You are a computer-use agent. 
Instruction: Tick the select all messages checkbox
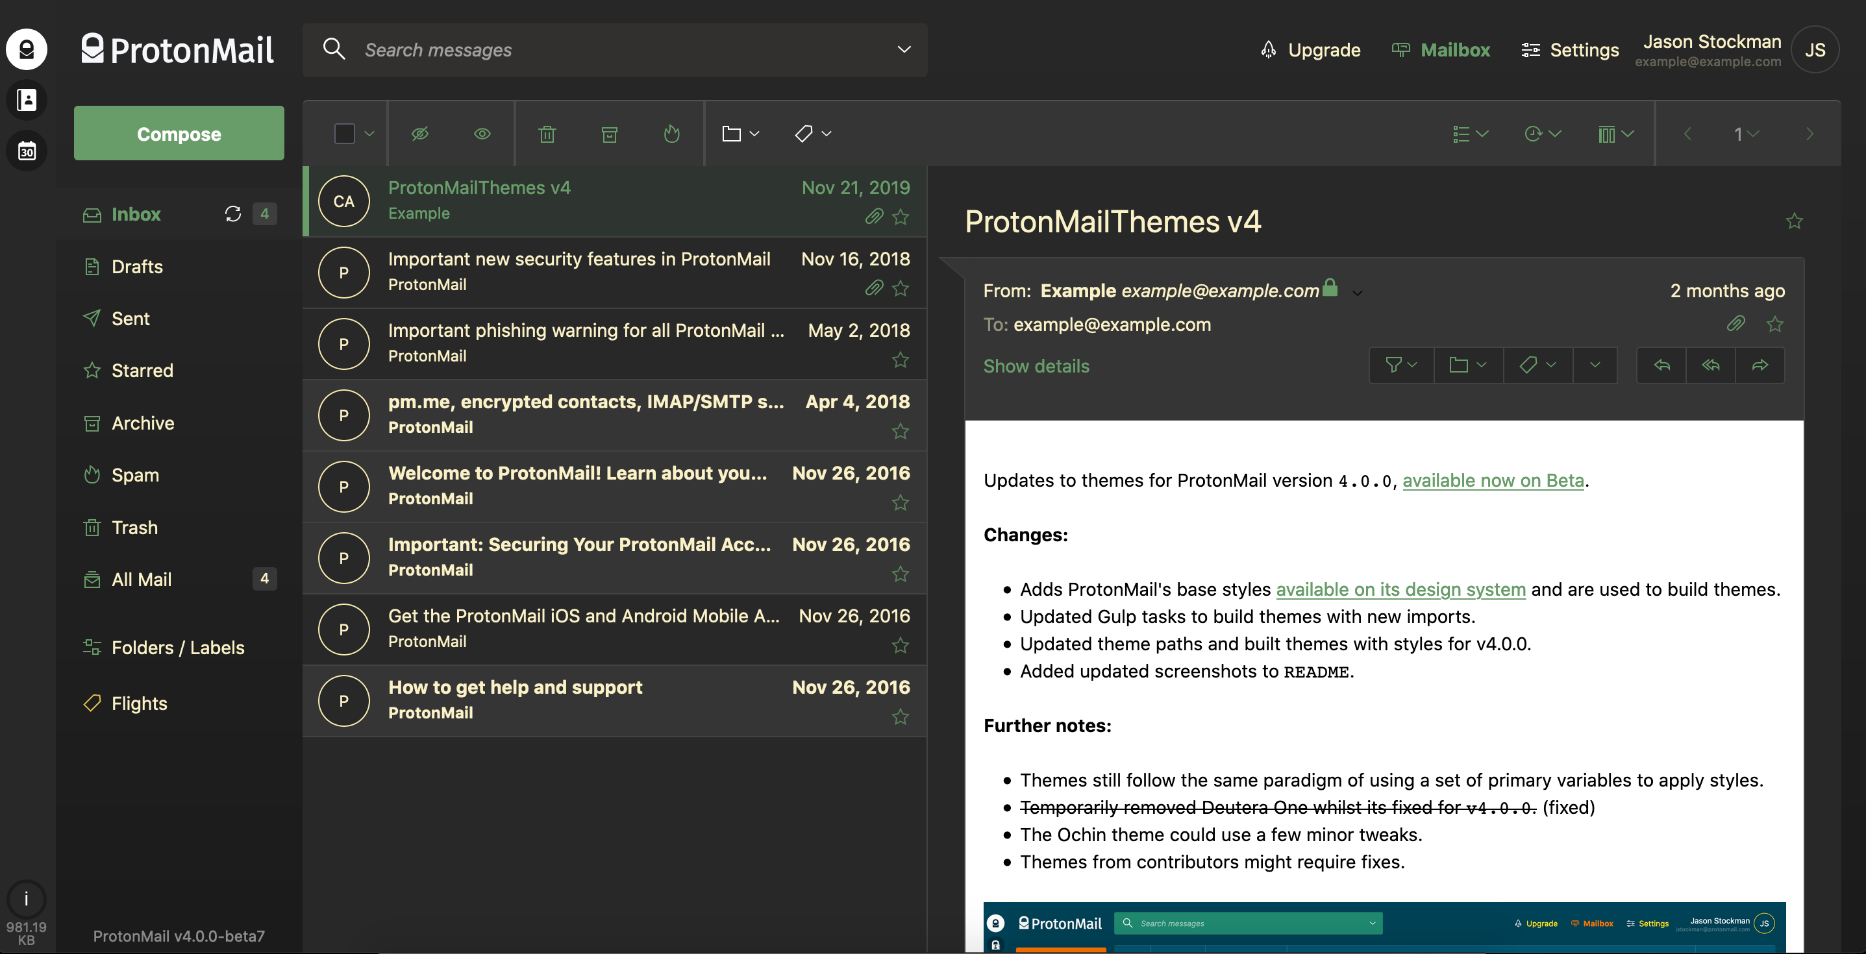point(345,134)
